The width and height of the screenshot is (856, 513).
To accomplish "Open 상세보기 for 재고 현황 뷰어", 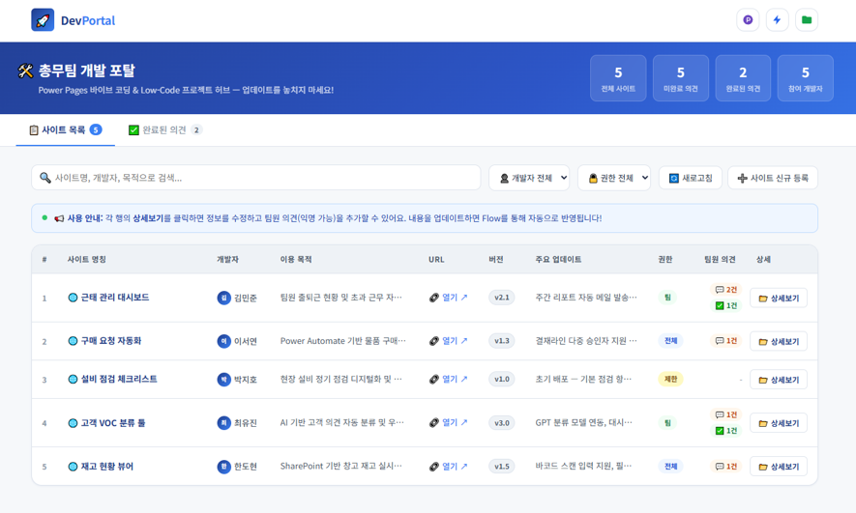I will [779, 467].
